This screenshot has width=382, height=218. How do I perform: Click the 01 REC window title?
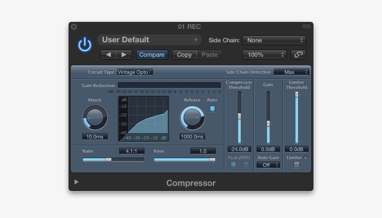click(x=189, y=26)
